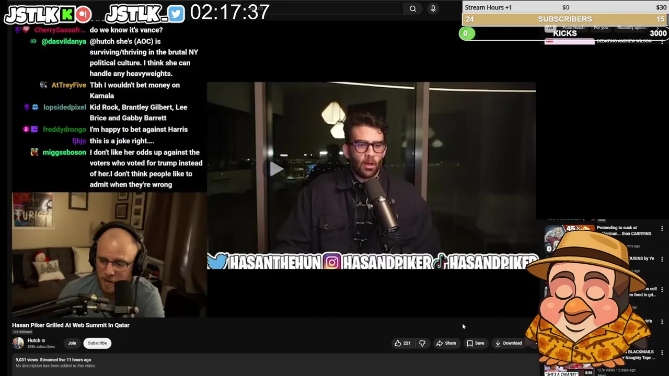Screen dimensions: 669x376
Task: Activate the voice search microphone icon
Action: [433, 8]
